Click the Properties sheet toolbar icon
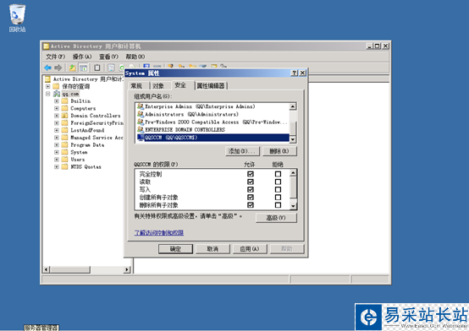The image size is (469, 331). 111,68
